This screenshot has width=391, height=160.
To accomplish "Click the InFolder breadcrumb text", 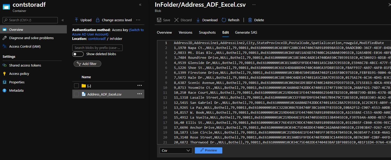I will tap(116, 39).
